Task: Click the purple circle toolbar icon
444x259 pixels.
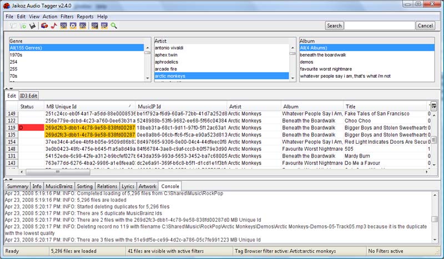Action: (73, 26)
